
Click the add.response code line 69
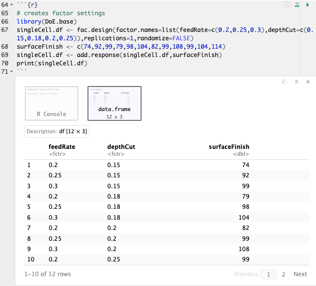119,55
